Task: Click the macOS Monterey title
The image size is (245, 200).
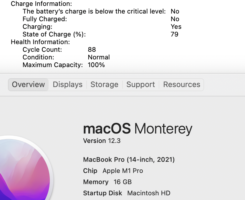Action: click(138, 129)
